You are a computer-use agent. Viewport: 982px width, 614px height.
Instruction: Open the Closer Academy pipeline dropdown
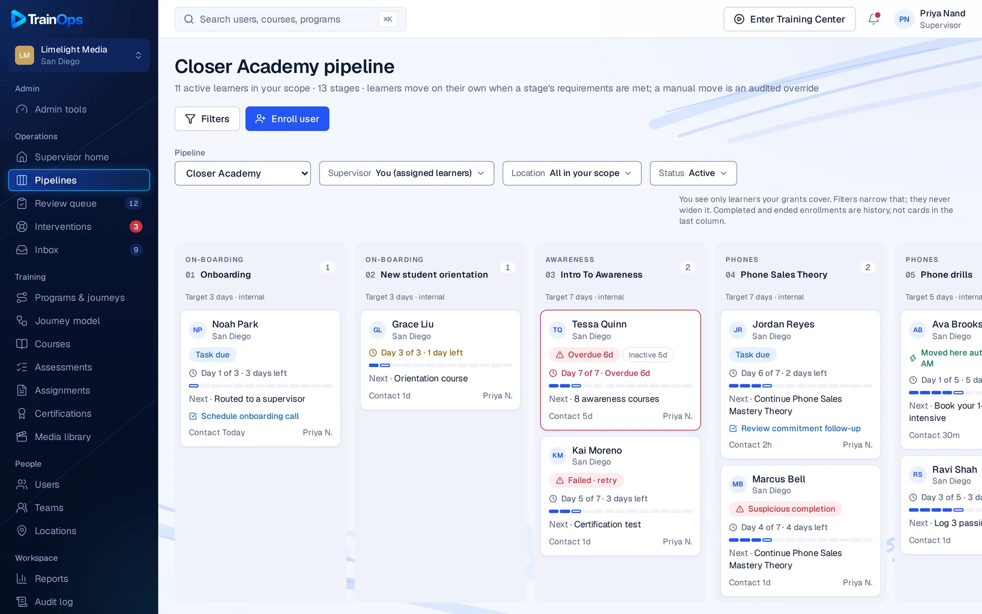(242, 173)
